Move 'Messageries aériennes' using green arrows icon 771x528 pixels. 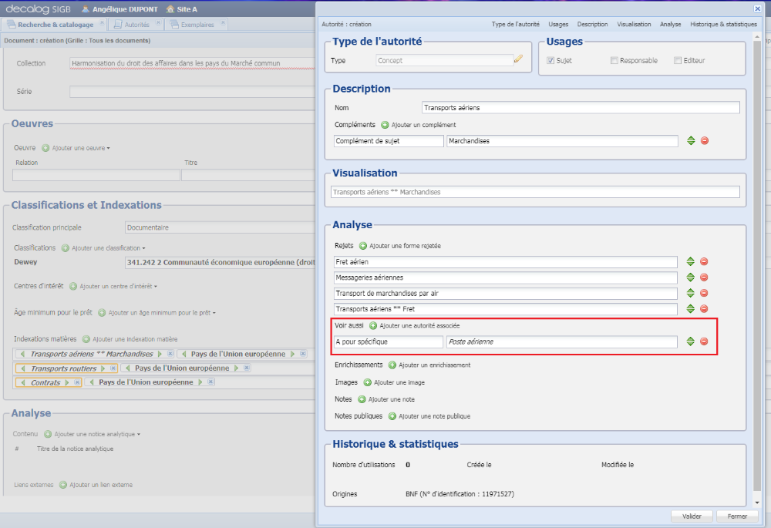tap(691, 277)
